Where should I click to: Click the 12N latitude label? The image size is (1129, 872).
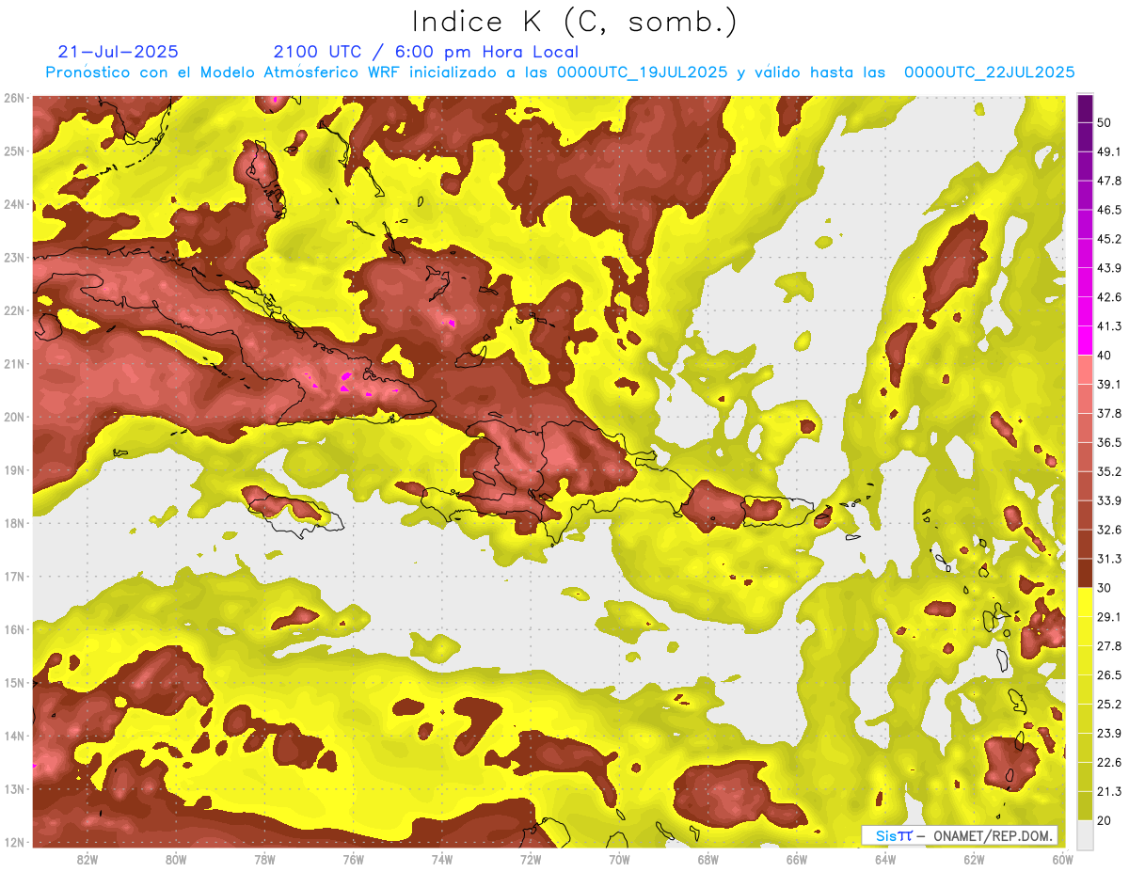[14, 842]
